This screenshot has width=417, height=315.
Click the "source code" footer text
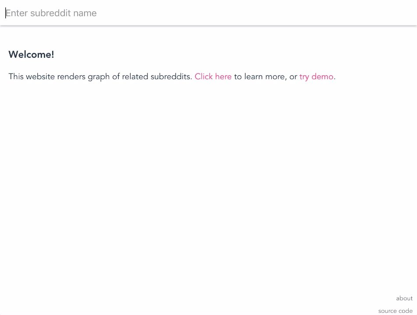[395, 311]
